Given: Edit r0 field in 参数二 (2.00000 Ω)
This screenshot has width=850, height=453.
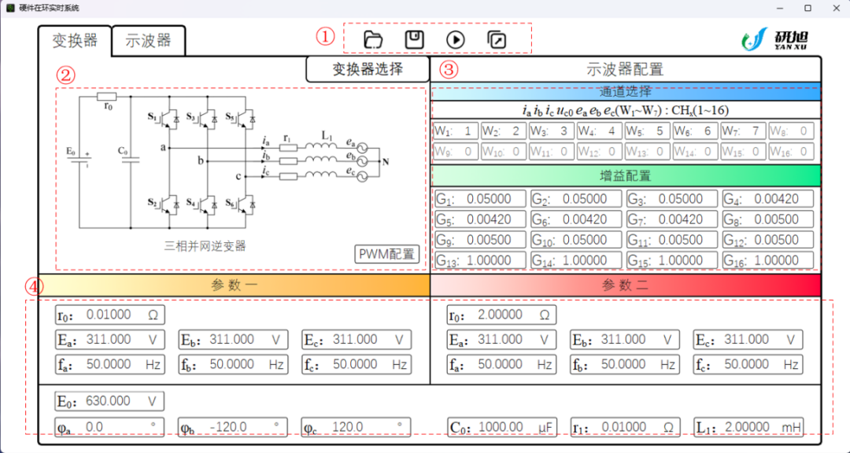Looking at the screenshot, I should coord(502,315).
